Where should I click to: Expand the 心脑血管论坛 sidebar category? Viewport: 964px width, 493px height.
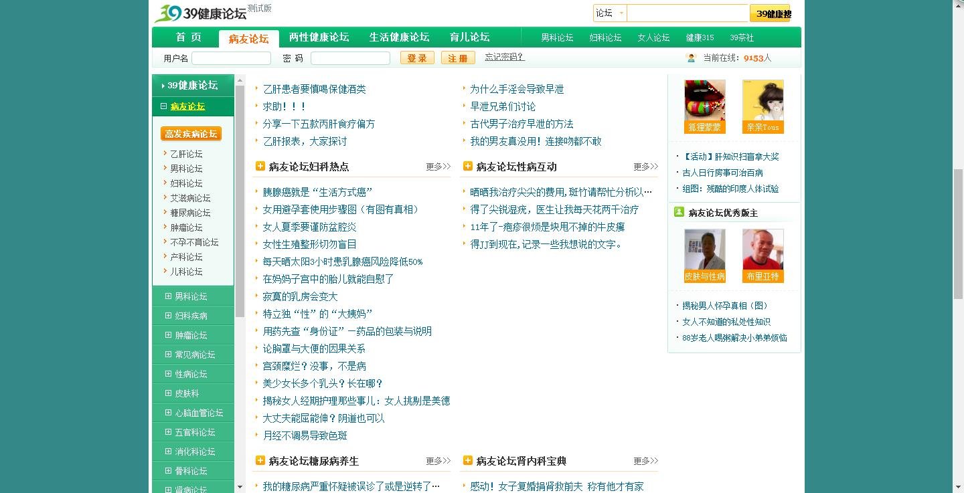(x=169, y=413)
